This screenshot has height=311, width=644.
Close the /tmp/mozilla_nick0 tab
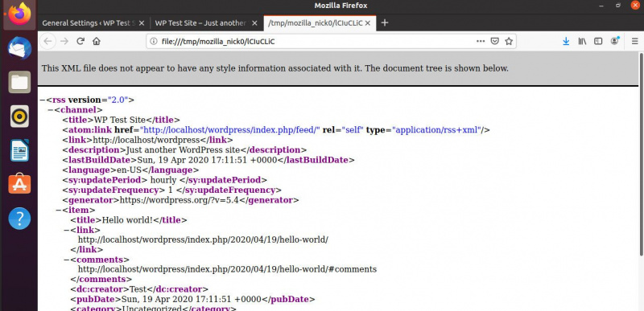tap(368, 23)
